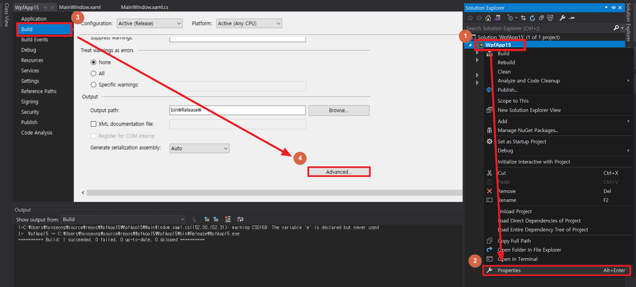The image size is (636, 287).
Task: Open the Platform dropdown
Action: pos(249,23)
